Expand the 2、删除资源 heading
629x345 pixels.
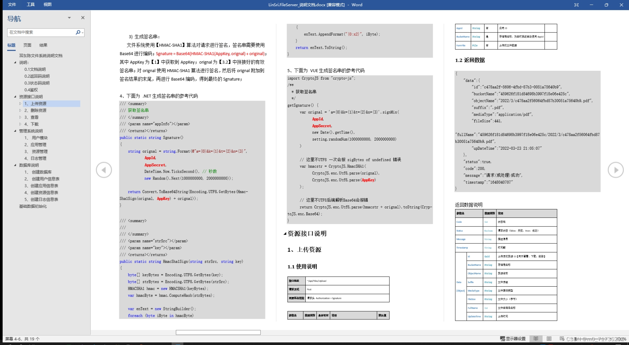click(x=20, y=110)
